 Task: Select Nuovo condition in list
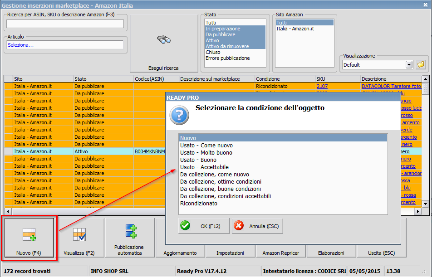[x=283, y=138]
